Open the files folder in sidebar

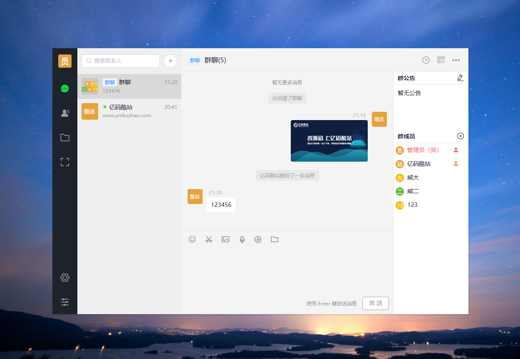tap(65, 138)
